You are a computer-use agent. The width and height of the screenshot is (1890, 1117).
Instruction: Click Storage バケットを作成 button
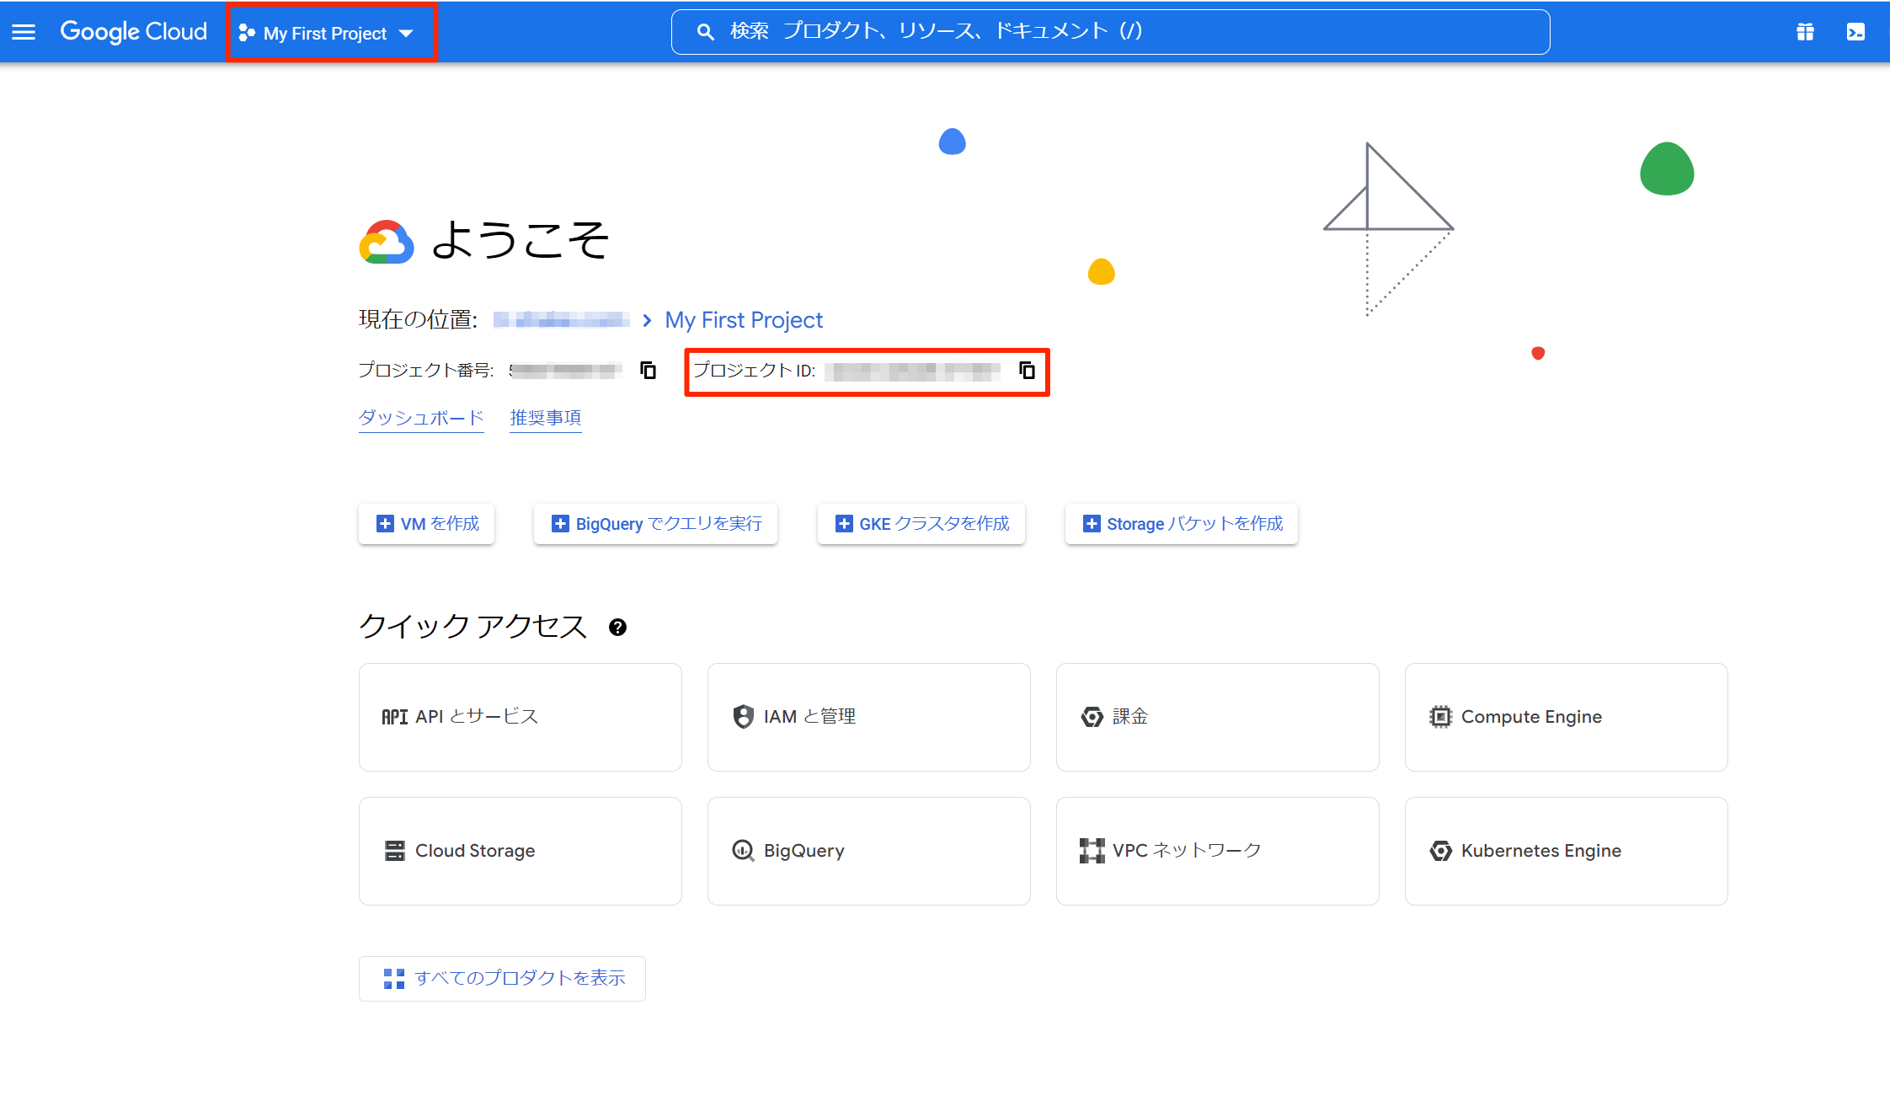coord(1182,524)
